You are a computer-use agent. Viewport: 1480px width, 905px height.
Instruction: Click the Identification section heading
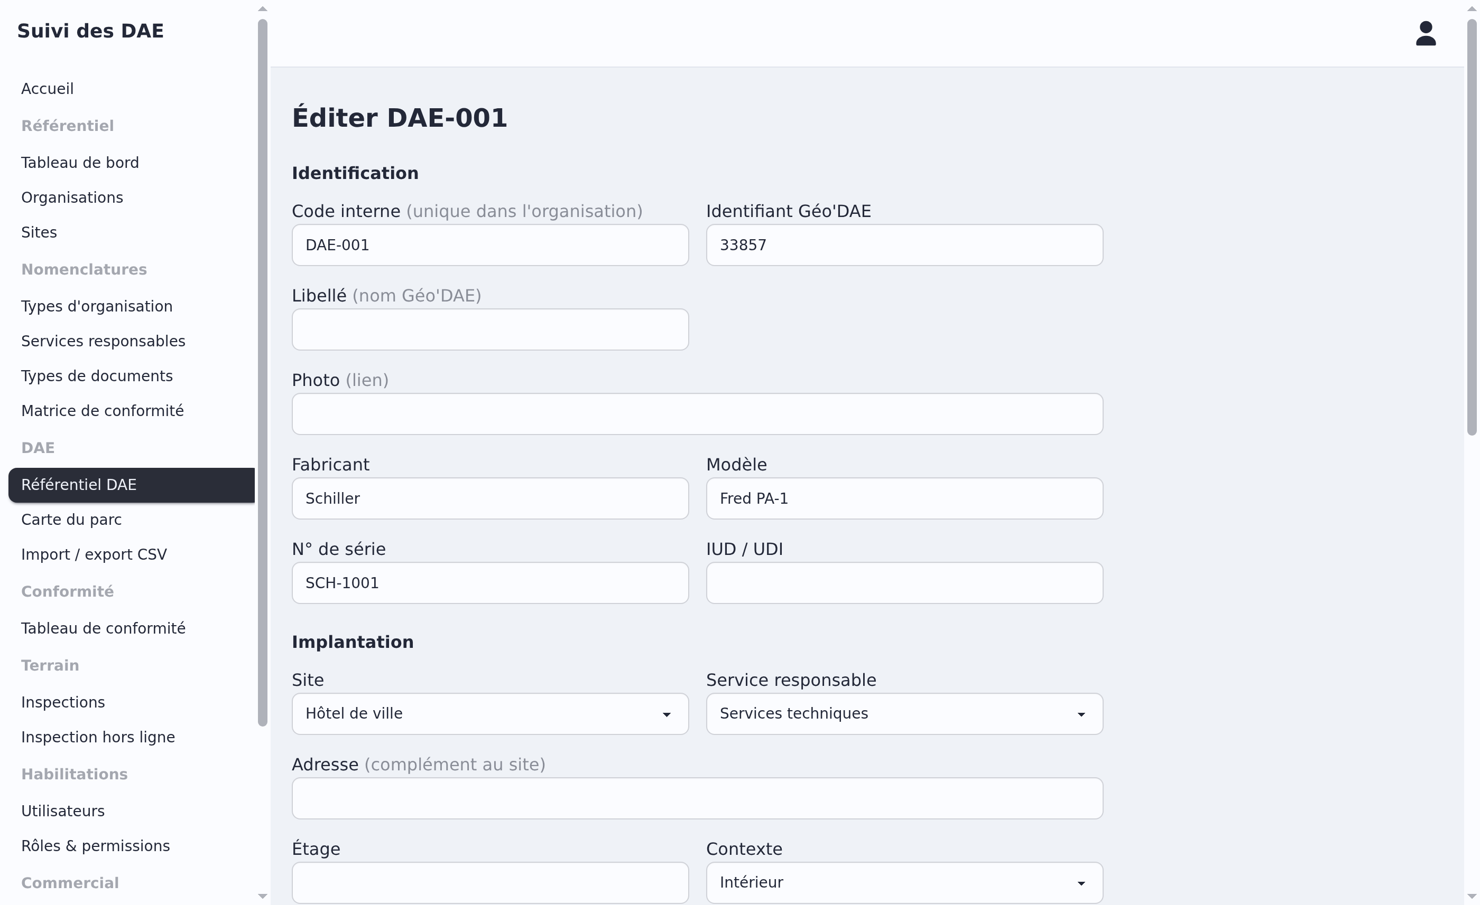pyautogui.click(x=355, y=173)
